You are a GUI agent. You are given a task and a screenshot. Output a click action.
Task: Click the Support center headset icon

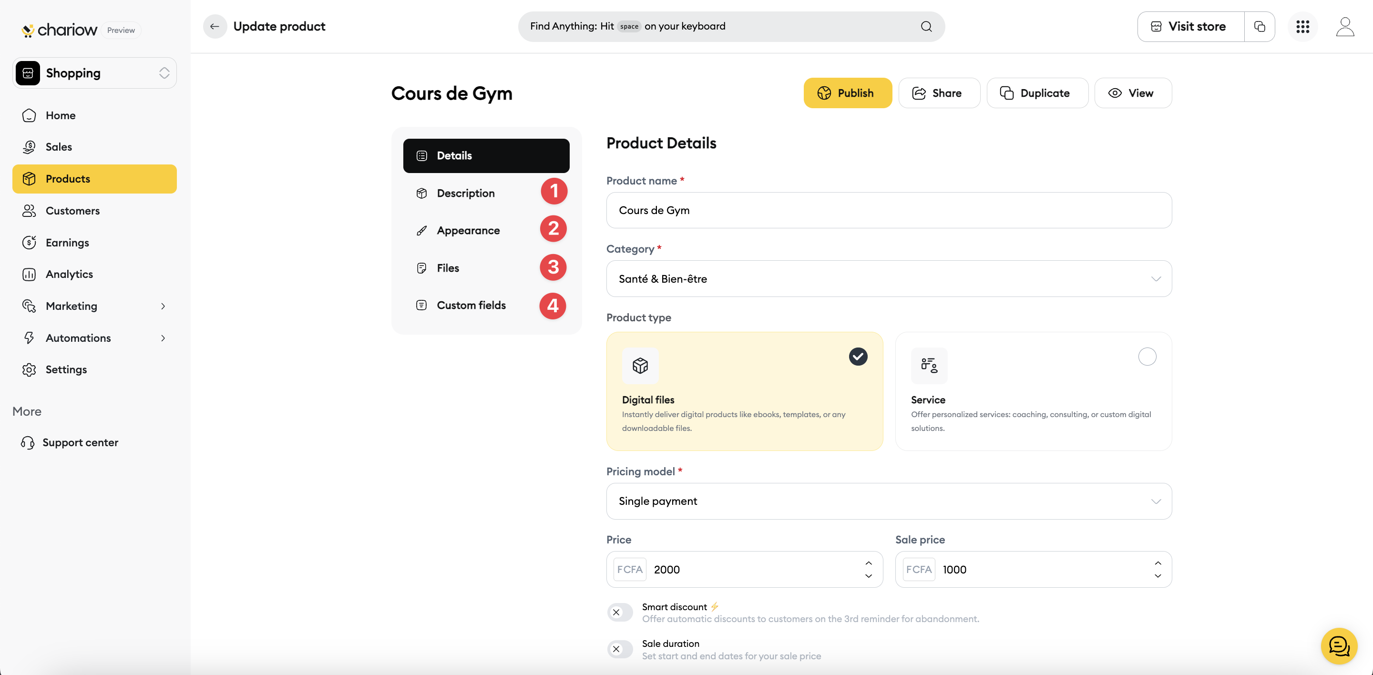tap(28, 443)
